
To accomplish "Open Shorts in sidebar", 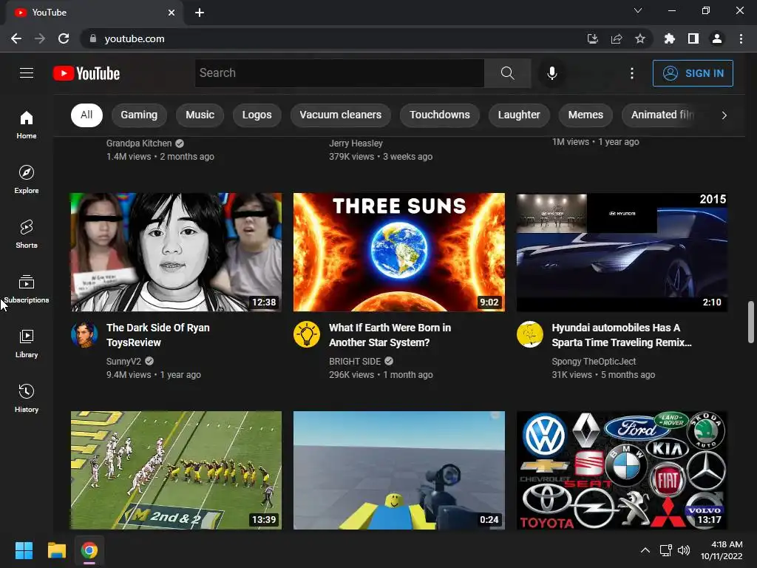I will point(27,234).
